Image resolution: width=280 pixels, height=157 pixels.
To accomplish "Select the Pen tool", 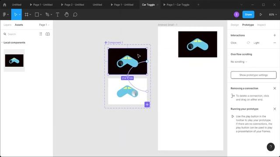I will click(x=47, y=14).
